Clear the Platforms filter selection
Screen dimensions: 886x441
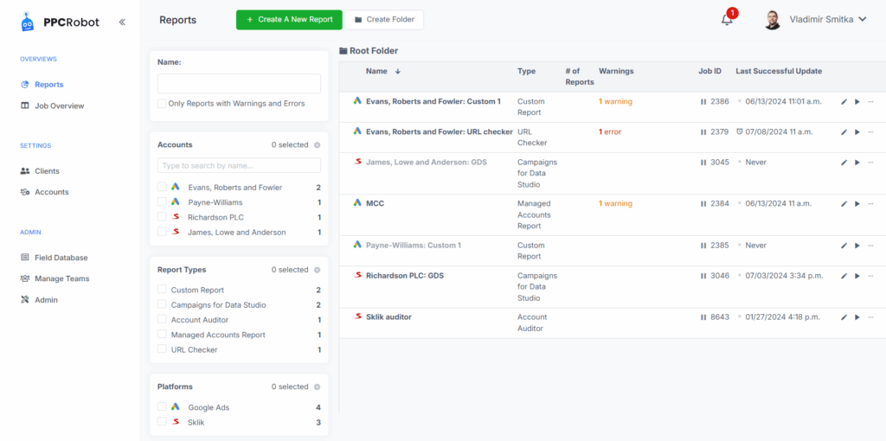[x=317, y=387]
